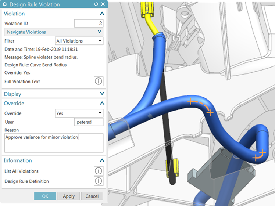The width and height of the screenshot is (275, 206).
Task: Click the Reason text box
Action: tap(54, 143)
